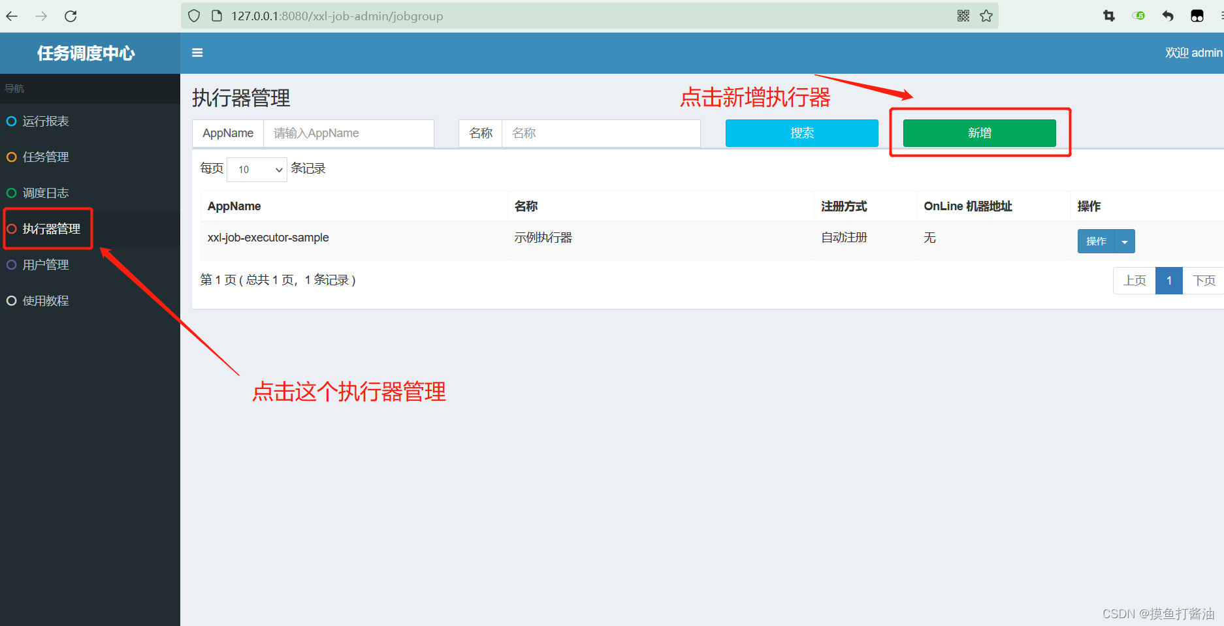Click the page info document icon
This screenshot has height=626, width=1224.
(x=217, y=16)
